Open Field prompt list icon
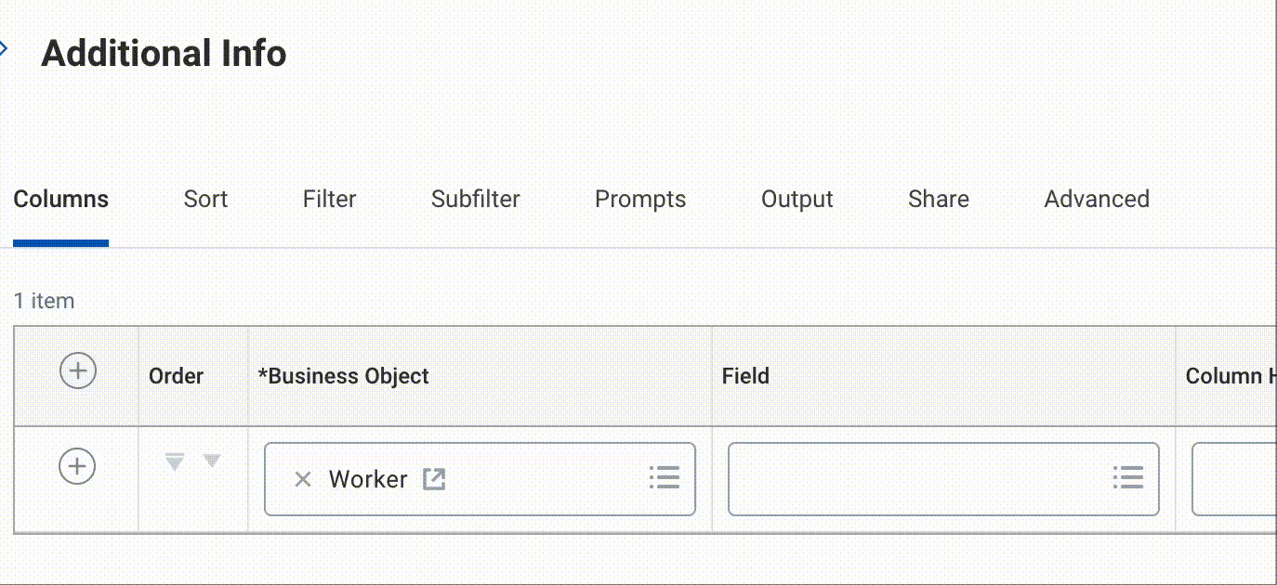Viewport: 1277px width, 585px height. pyautogui.click(x=1127, y=479)
